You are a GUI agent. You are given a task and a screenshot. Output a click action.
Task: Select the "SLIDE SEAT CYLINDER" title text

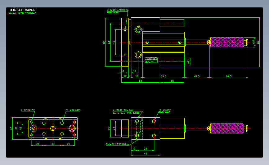point(23,10)
